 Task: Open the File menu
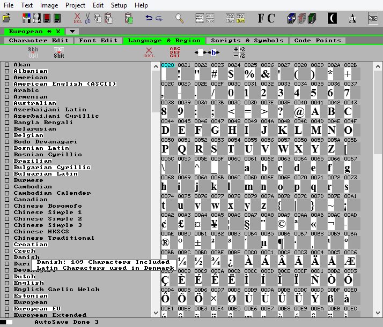pos(9,5)
